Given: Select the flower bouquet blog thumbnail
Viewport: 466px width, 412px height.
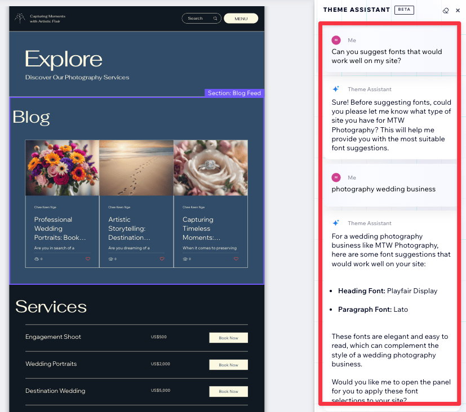Looking at the screenshot, I should [62, 167].
